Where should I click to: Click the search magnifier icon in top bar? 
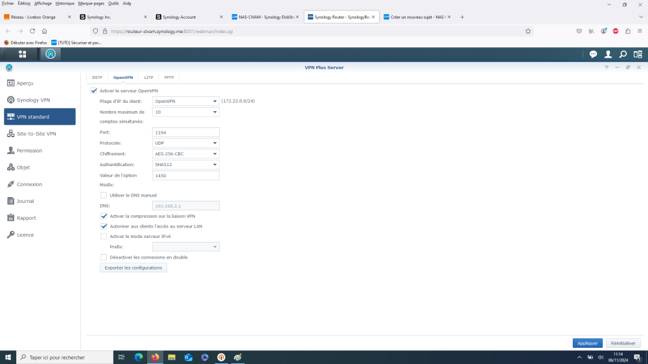pyautogui.click(x=623, y=54)
